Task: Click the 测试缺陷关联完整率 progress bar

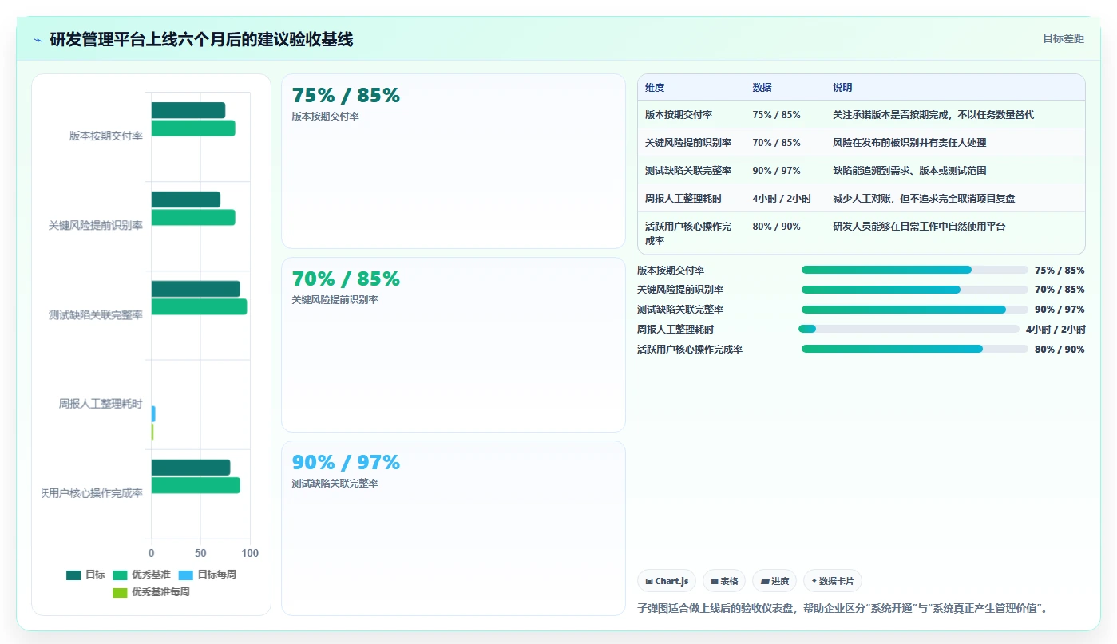Action: (915, 310)
